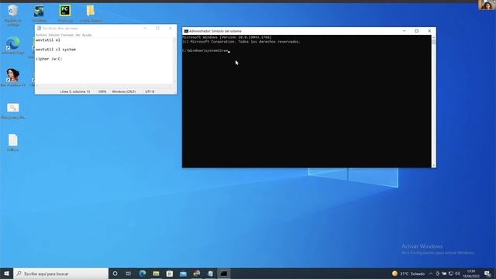Viewport: 496px width, 279px height.
Task: Close the Command Prompt window
Action: tap(429, 31)
